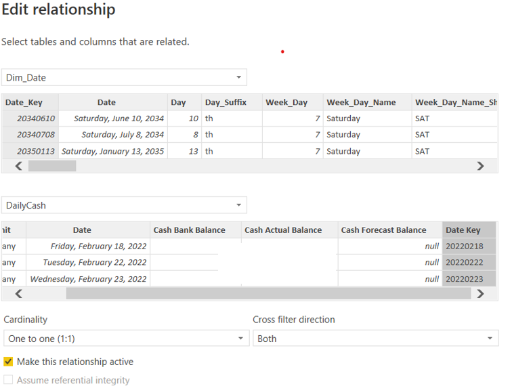Click the cell 20350113 in Date_Key

(30, 151)
